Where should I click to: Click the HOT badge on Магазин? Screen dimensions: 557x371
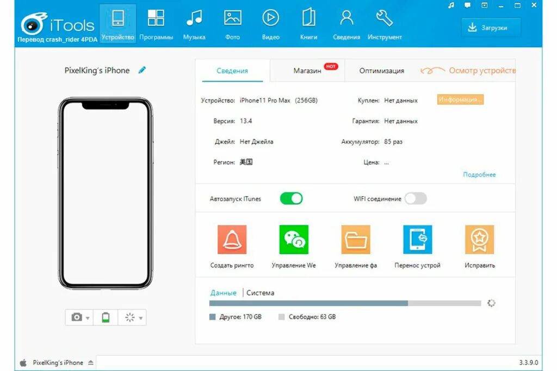331,66
